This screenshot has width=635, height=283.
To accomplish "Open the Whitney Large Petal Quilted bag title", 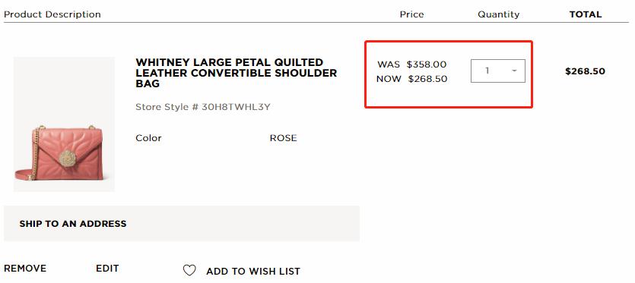I will click(x=236, y=73).
